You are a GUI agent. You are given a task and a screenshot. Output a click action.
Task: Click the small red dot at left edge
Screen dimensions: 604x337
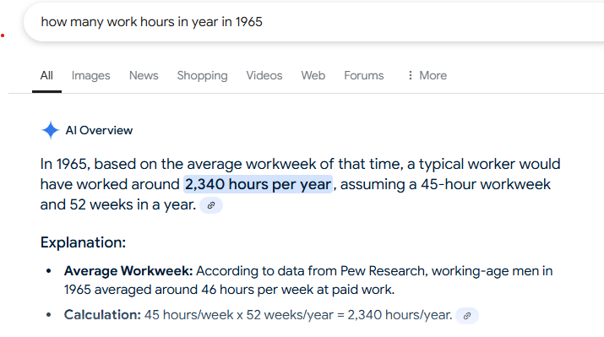point(3,35)
